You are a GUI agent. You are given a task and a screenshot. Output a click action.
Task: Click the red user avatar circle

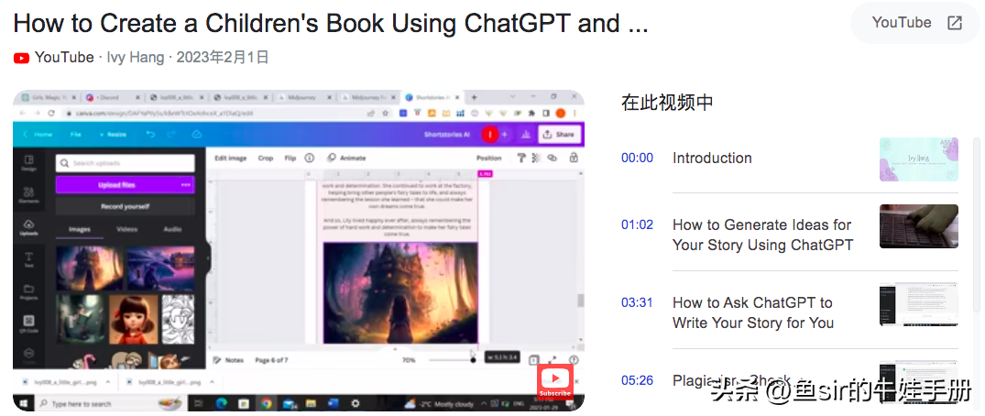coord(489,135)
